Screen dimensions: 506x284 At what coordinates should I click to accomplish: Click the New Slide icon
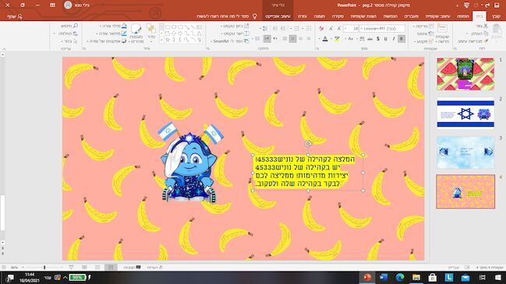[x=442, y=28]
